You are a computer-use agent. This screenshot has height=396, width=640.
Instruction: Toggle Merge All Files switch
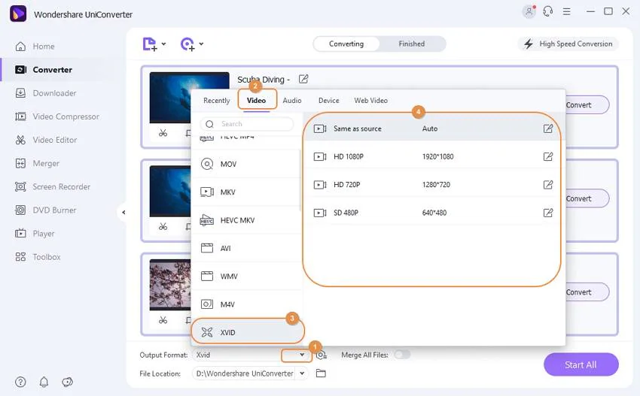[x=402, y=355]
